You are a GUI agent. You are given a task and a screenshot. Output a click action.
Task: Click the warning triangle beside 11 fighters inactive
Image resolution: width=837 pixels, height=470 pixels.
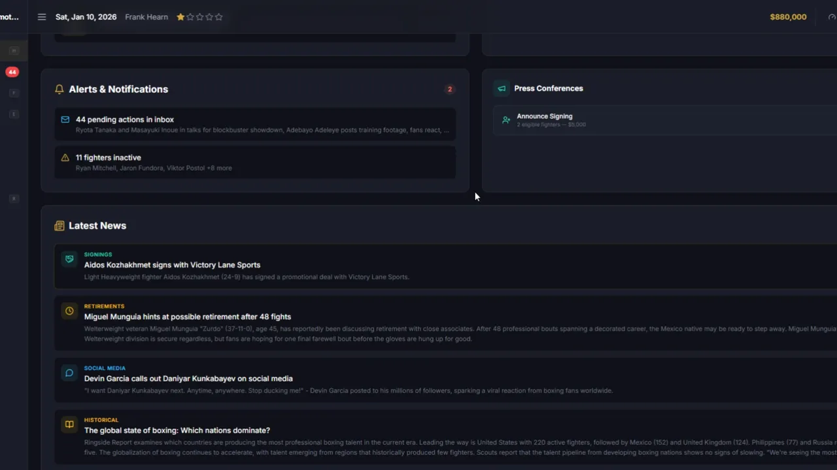[x=65, y=157]
